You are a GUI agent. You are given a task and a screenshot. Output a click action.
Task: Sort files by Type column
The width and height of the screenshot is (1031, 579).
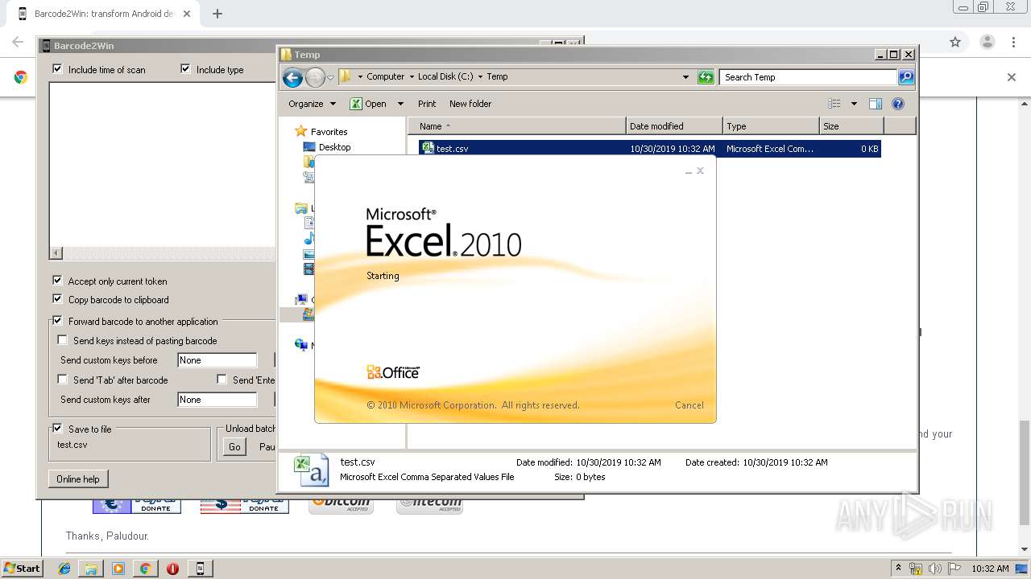[x=771, y=126]
